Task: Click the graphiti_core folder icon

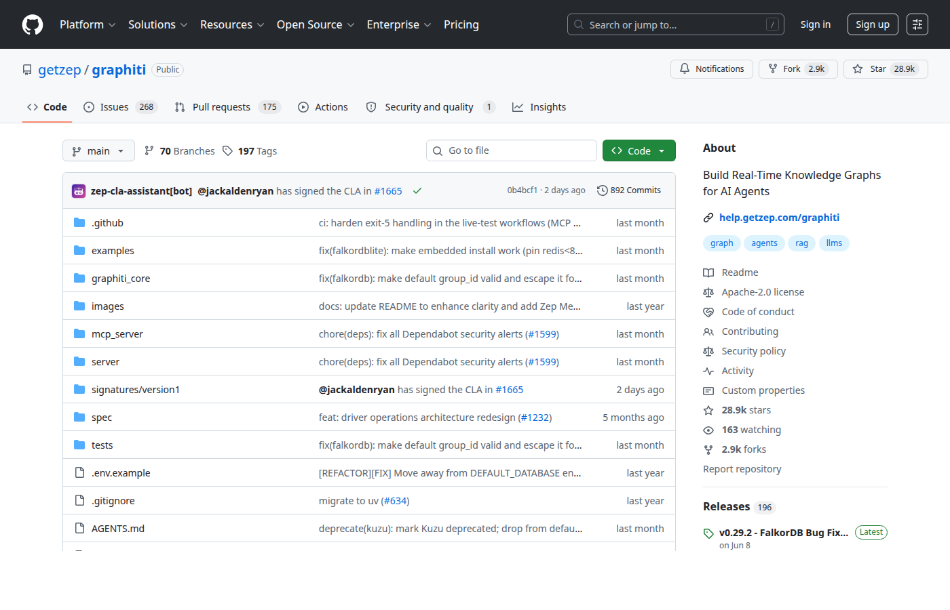Action: click(x=79, y=278)
